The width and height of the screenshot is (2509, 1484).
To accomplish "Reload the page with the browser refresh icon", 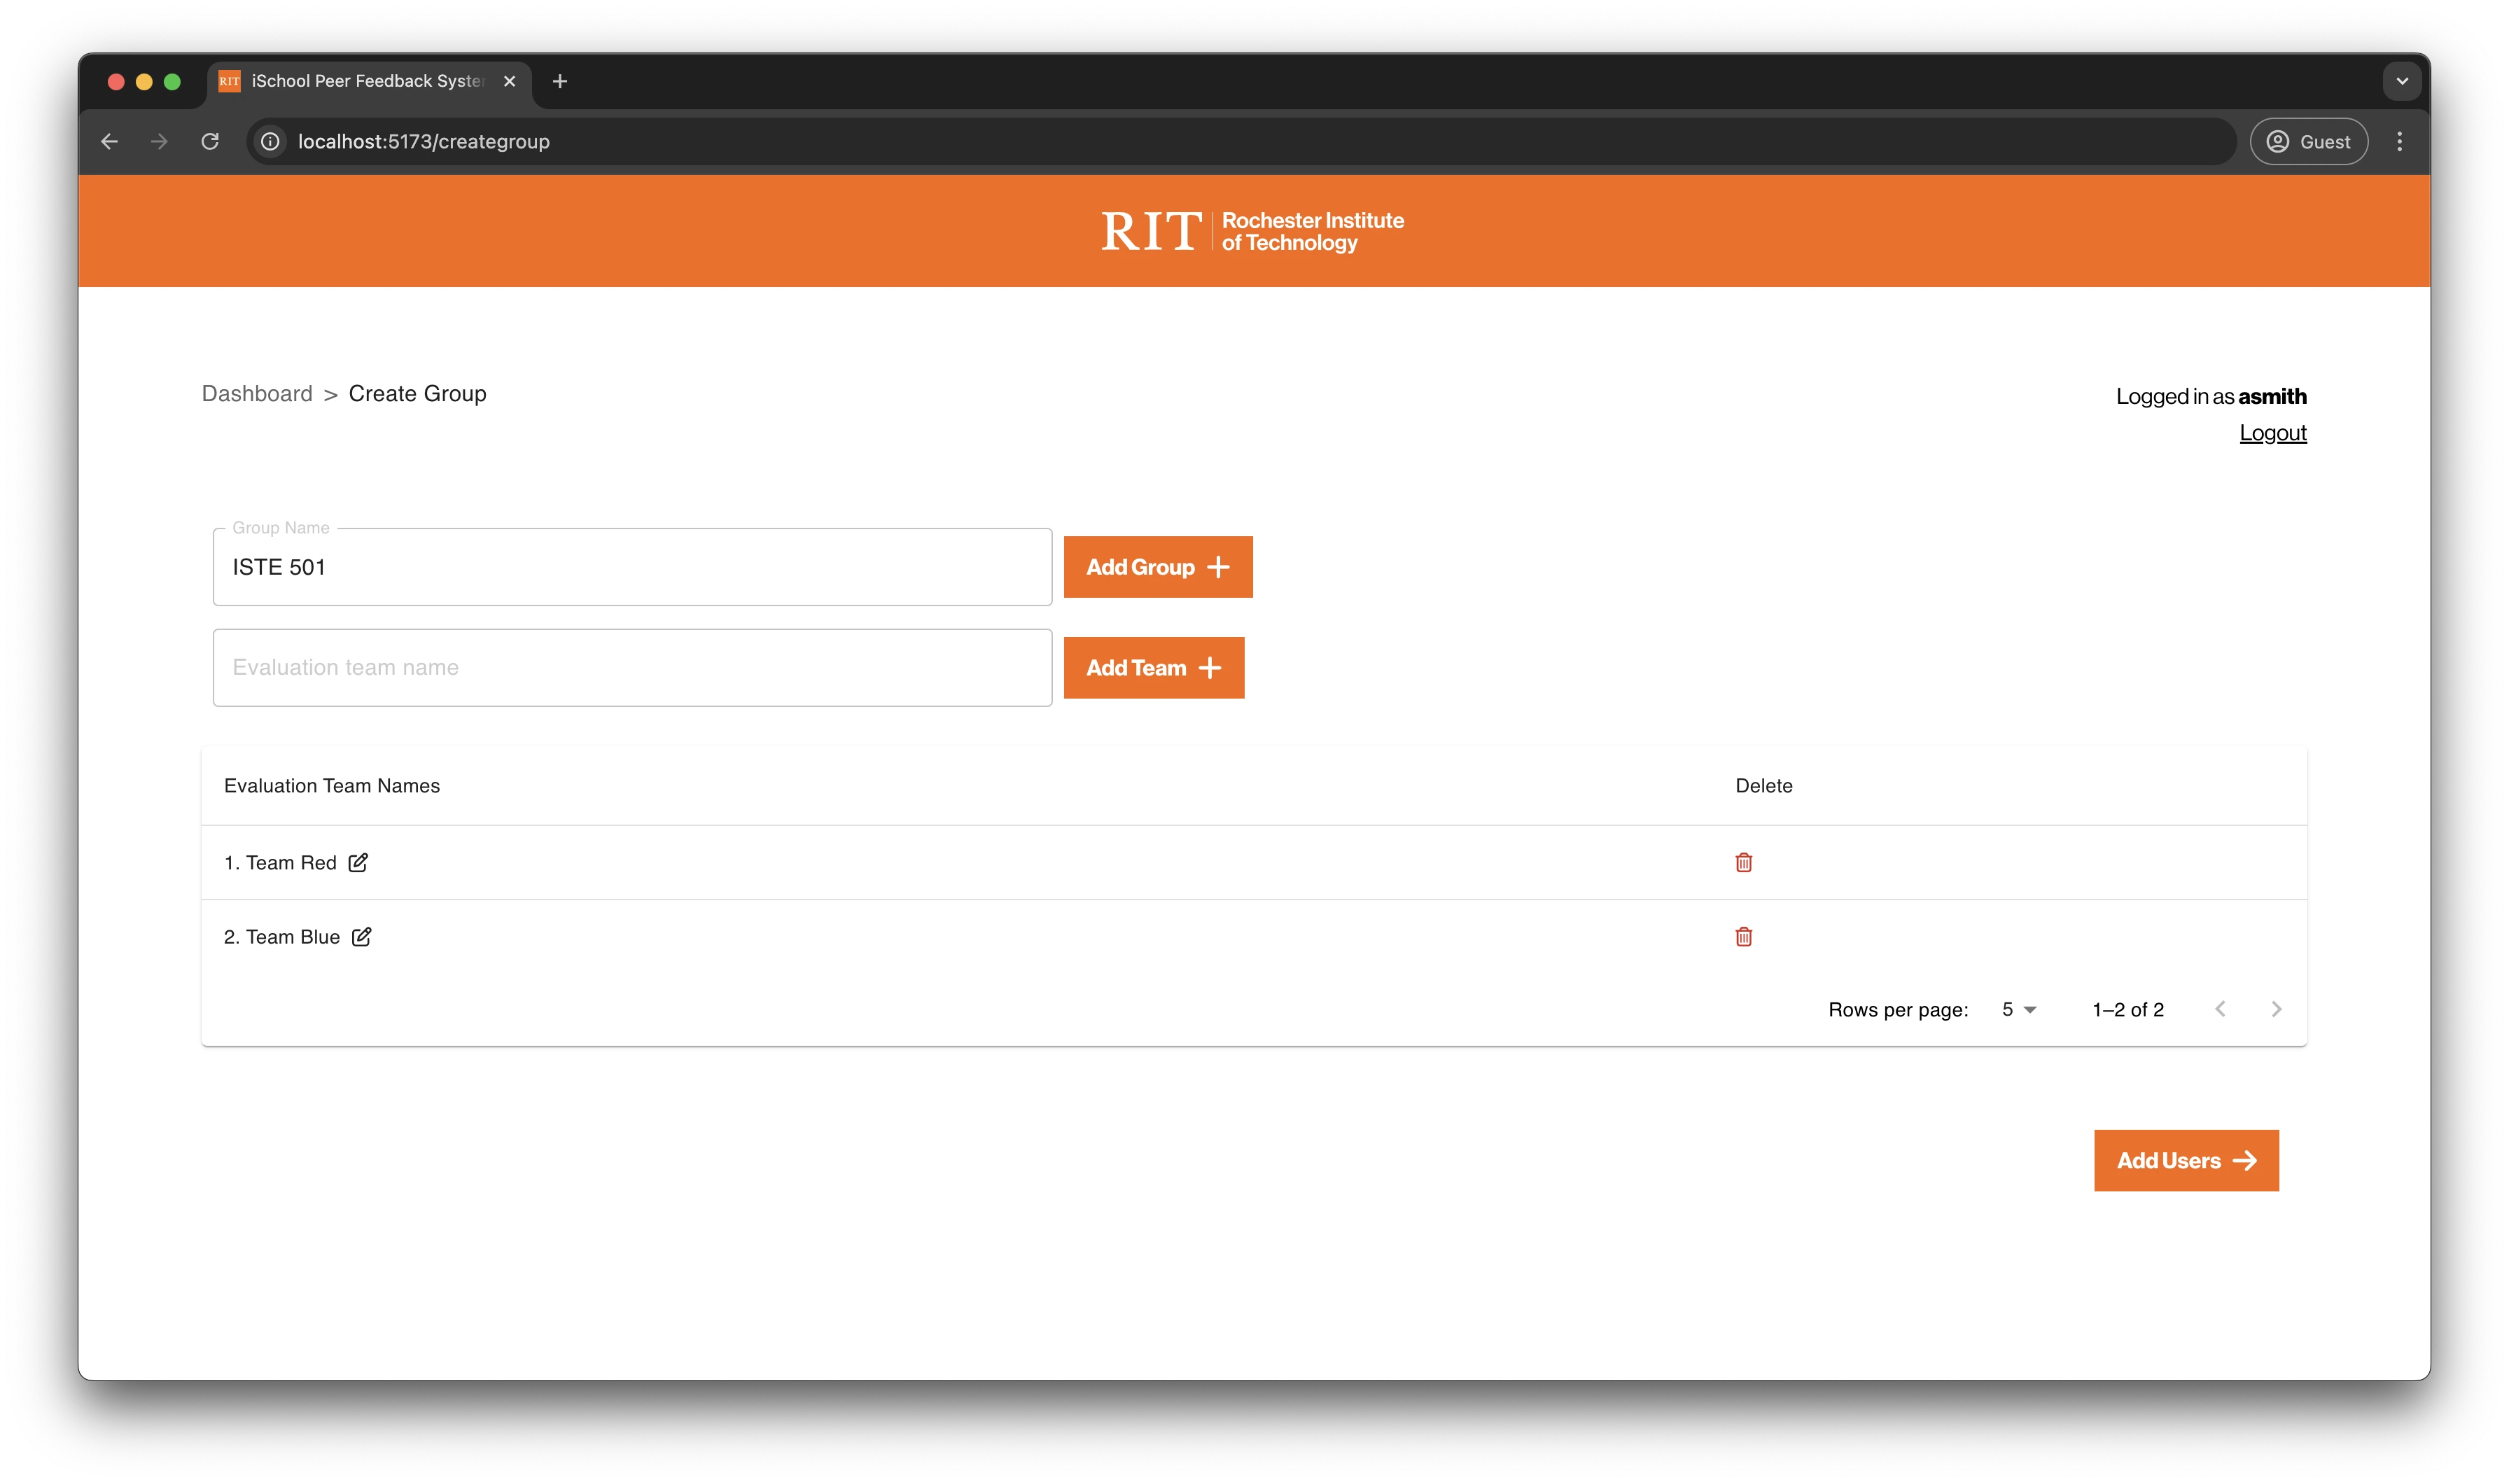I will [x=210, y=141].
